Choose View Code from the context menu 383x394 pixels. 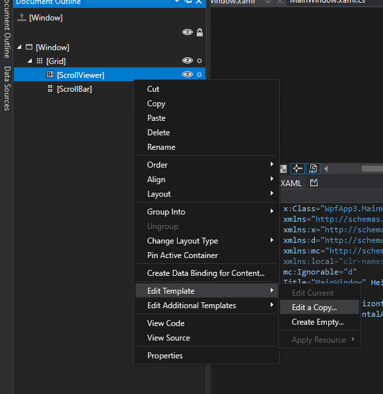point(207,323)
